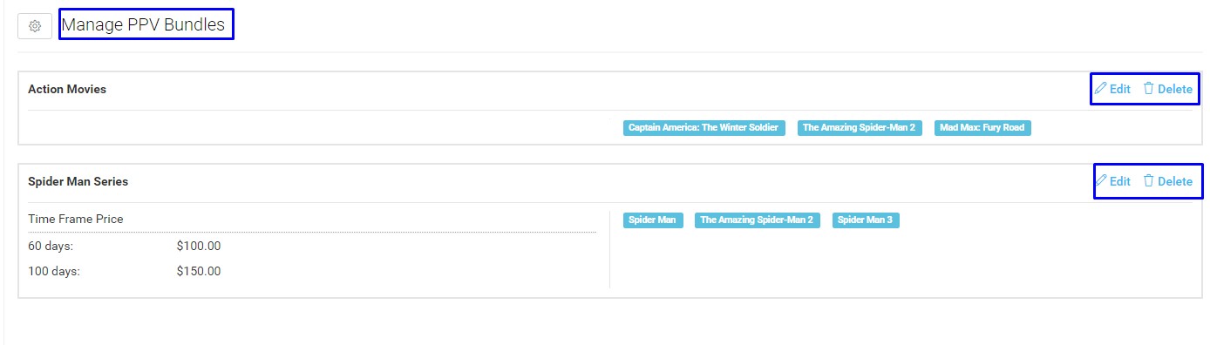1210x345 pixels.
Task: Select The Amazing Spider-Man 2 tag in Action Movies
Action: pyautogui.click(x=860, y=128)
